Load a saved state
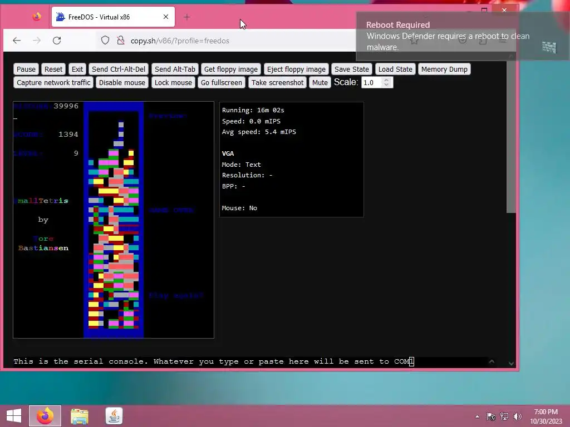Screen dimensions: 570x427 [x=395, y=69]
